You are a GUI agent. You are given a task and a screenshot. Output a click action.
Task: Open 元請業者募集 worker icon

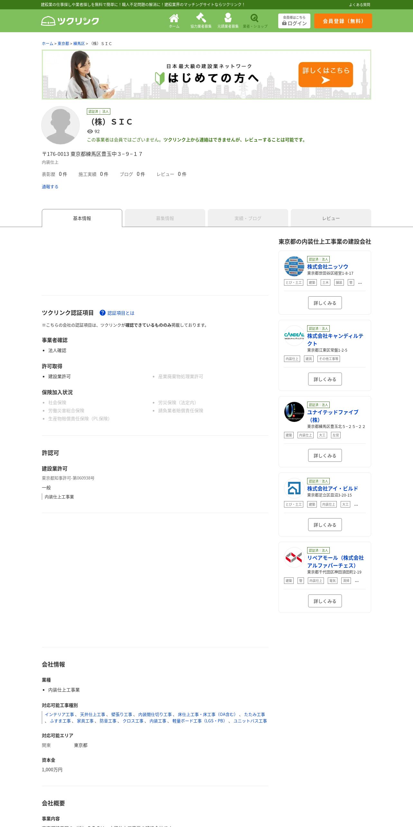coord(228,21)
